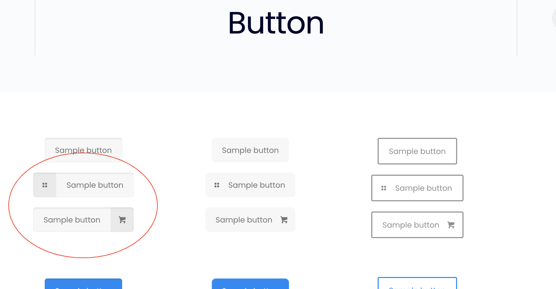This screenshot has height=289, width=556.
Task: Click blue outlined Sample button
Action: [417, 283]
